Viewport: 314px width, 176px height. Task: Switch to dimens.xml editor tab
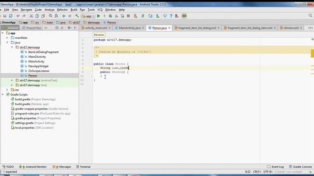291,28
